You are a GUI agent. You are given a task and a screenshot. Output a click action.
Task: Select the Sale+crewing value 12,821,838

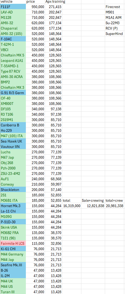point(93,206)
